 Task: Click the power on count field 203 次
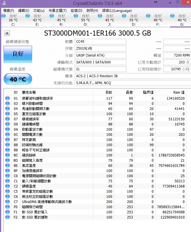177,62
